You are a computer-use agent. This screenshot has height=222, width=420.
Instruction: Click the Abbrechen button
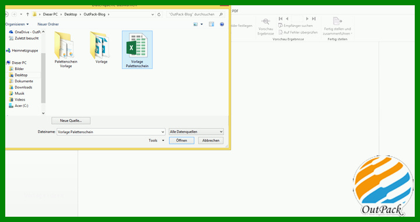[x=211, y=140]
